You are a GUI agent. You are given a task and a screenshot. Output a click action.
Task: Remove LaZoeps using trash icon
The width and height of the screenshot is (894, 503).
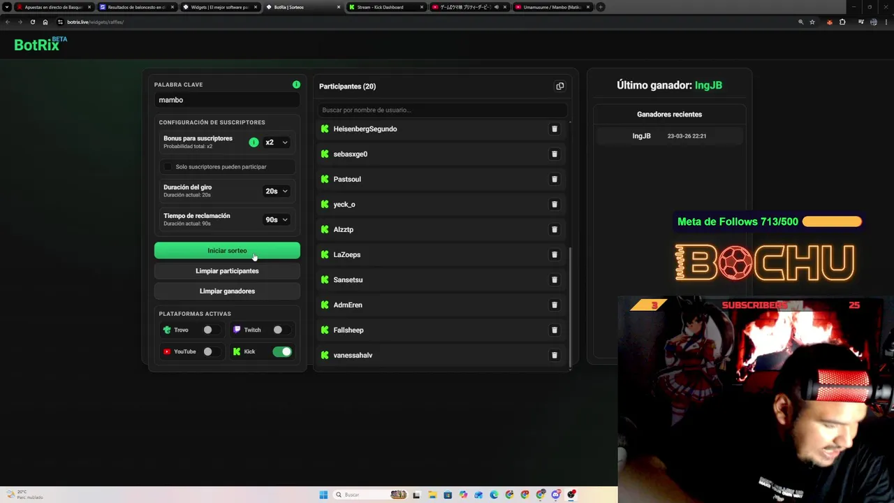[555, 255]
